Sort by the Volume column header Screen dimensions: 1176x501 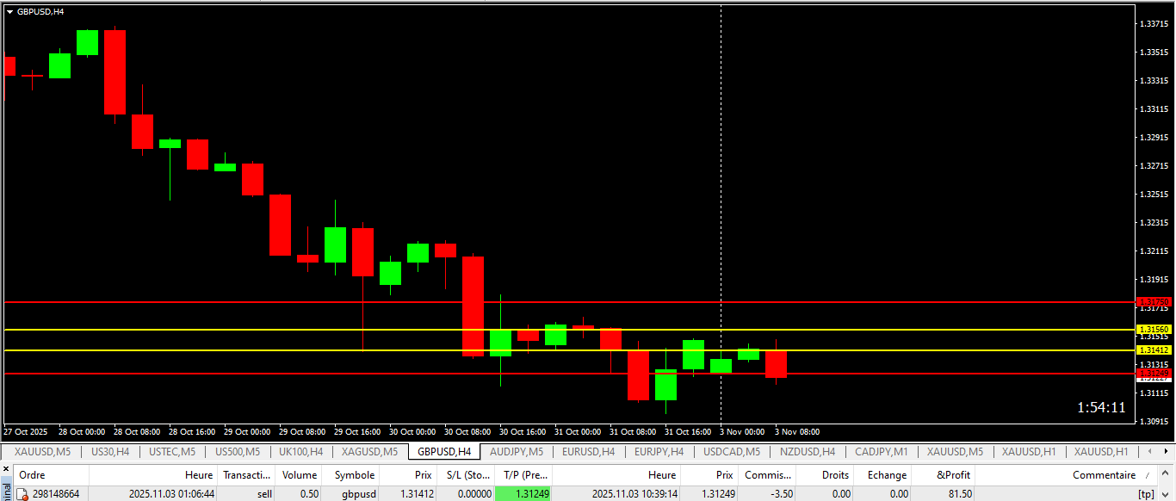tap(300, 475)
